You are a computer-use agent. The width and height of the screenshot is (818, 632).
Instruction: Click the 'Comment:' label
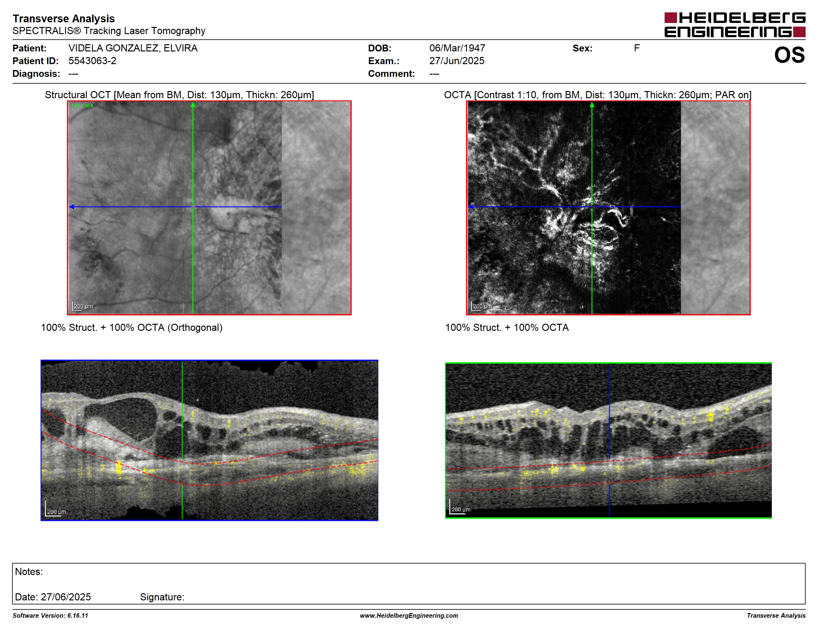click(x=391, y=73)
